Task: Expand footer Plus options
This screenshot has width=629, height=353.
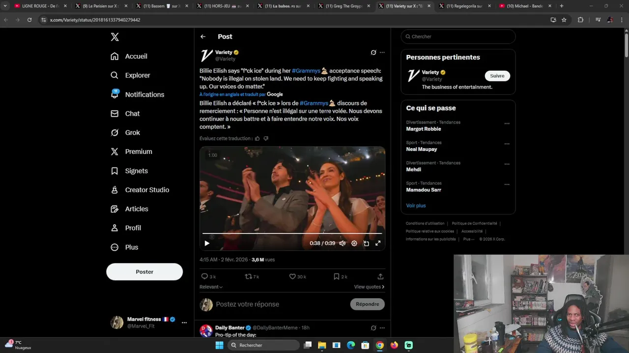Action: coord(469,239)
